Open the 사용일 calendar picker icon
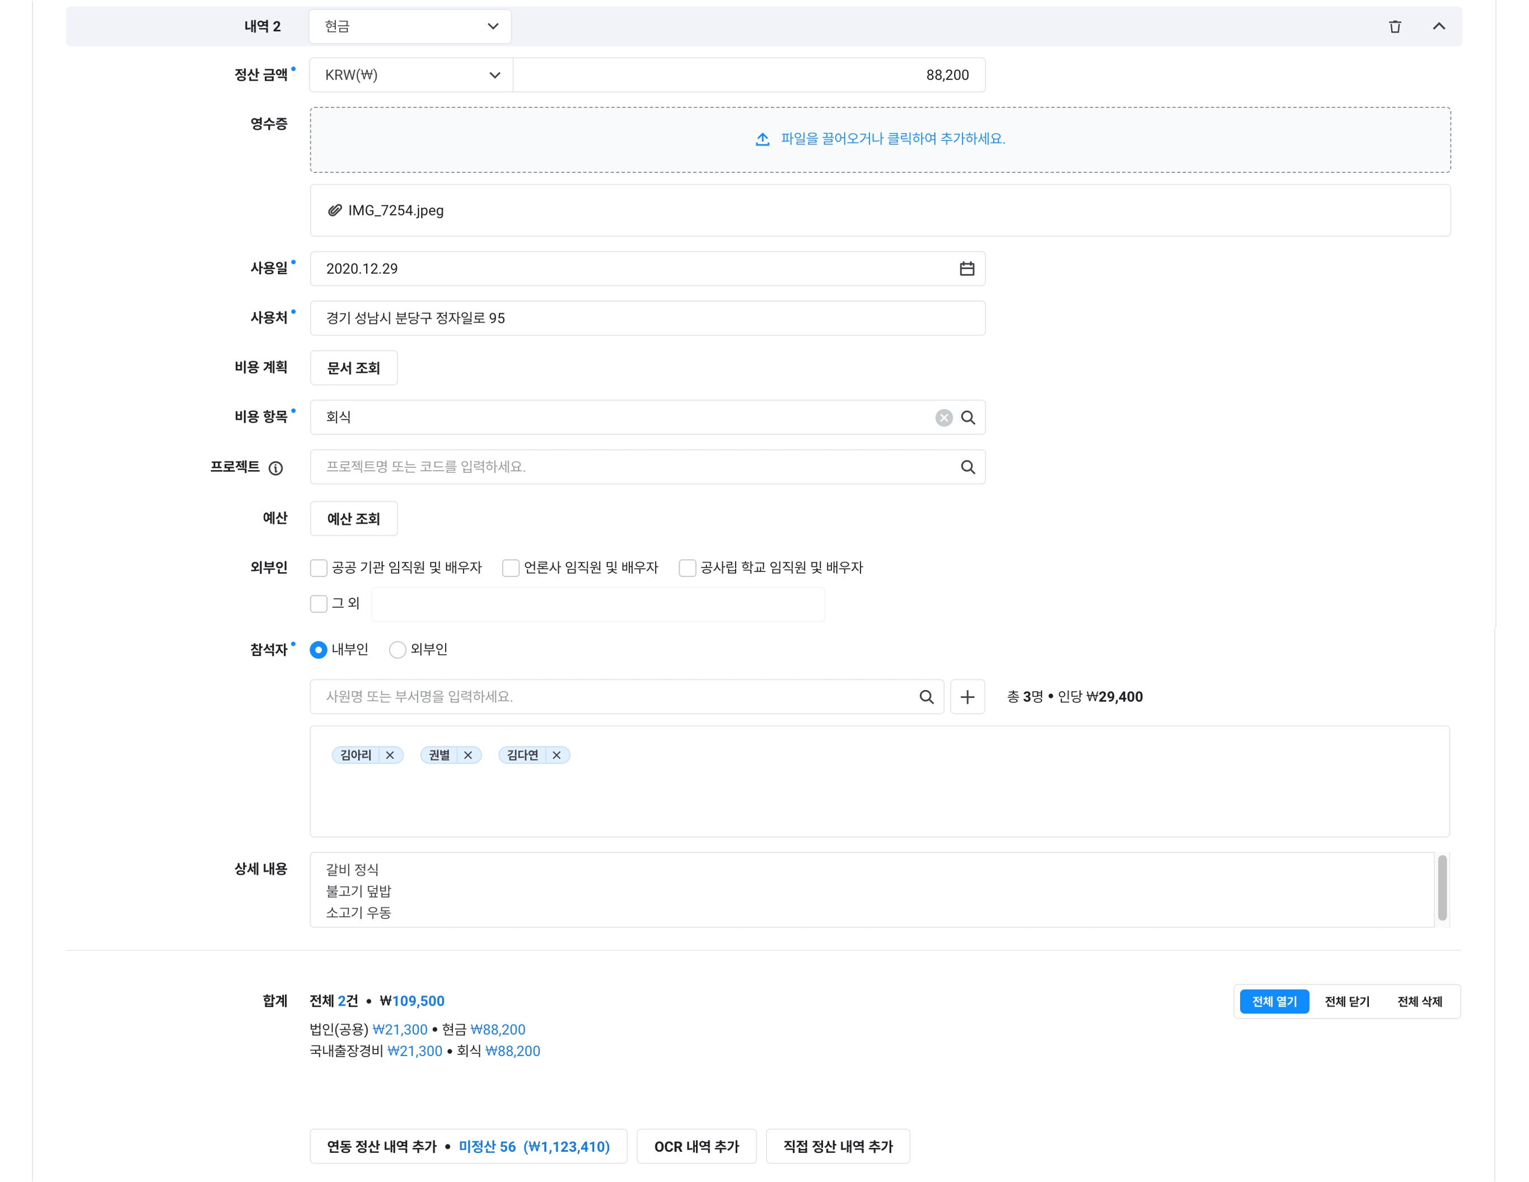Viewport: 1529px width, 1182px height. tap(967, 269)
